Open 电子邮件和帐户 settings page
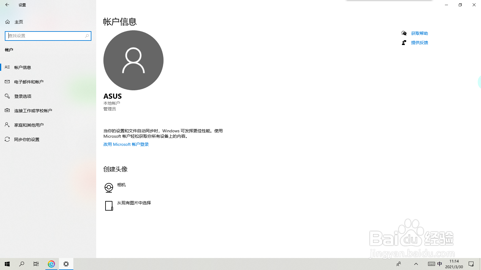This screenshot has width=481, height=270. (x=48, y=82)
